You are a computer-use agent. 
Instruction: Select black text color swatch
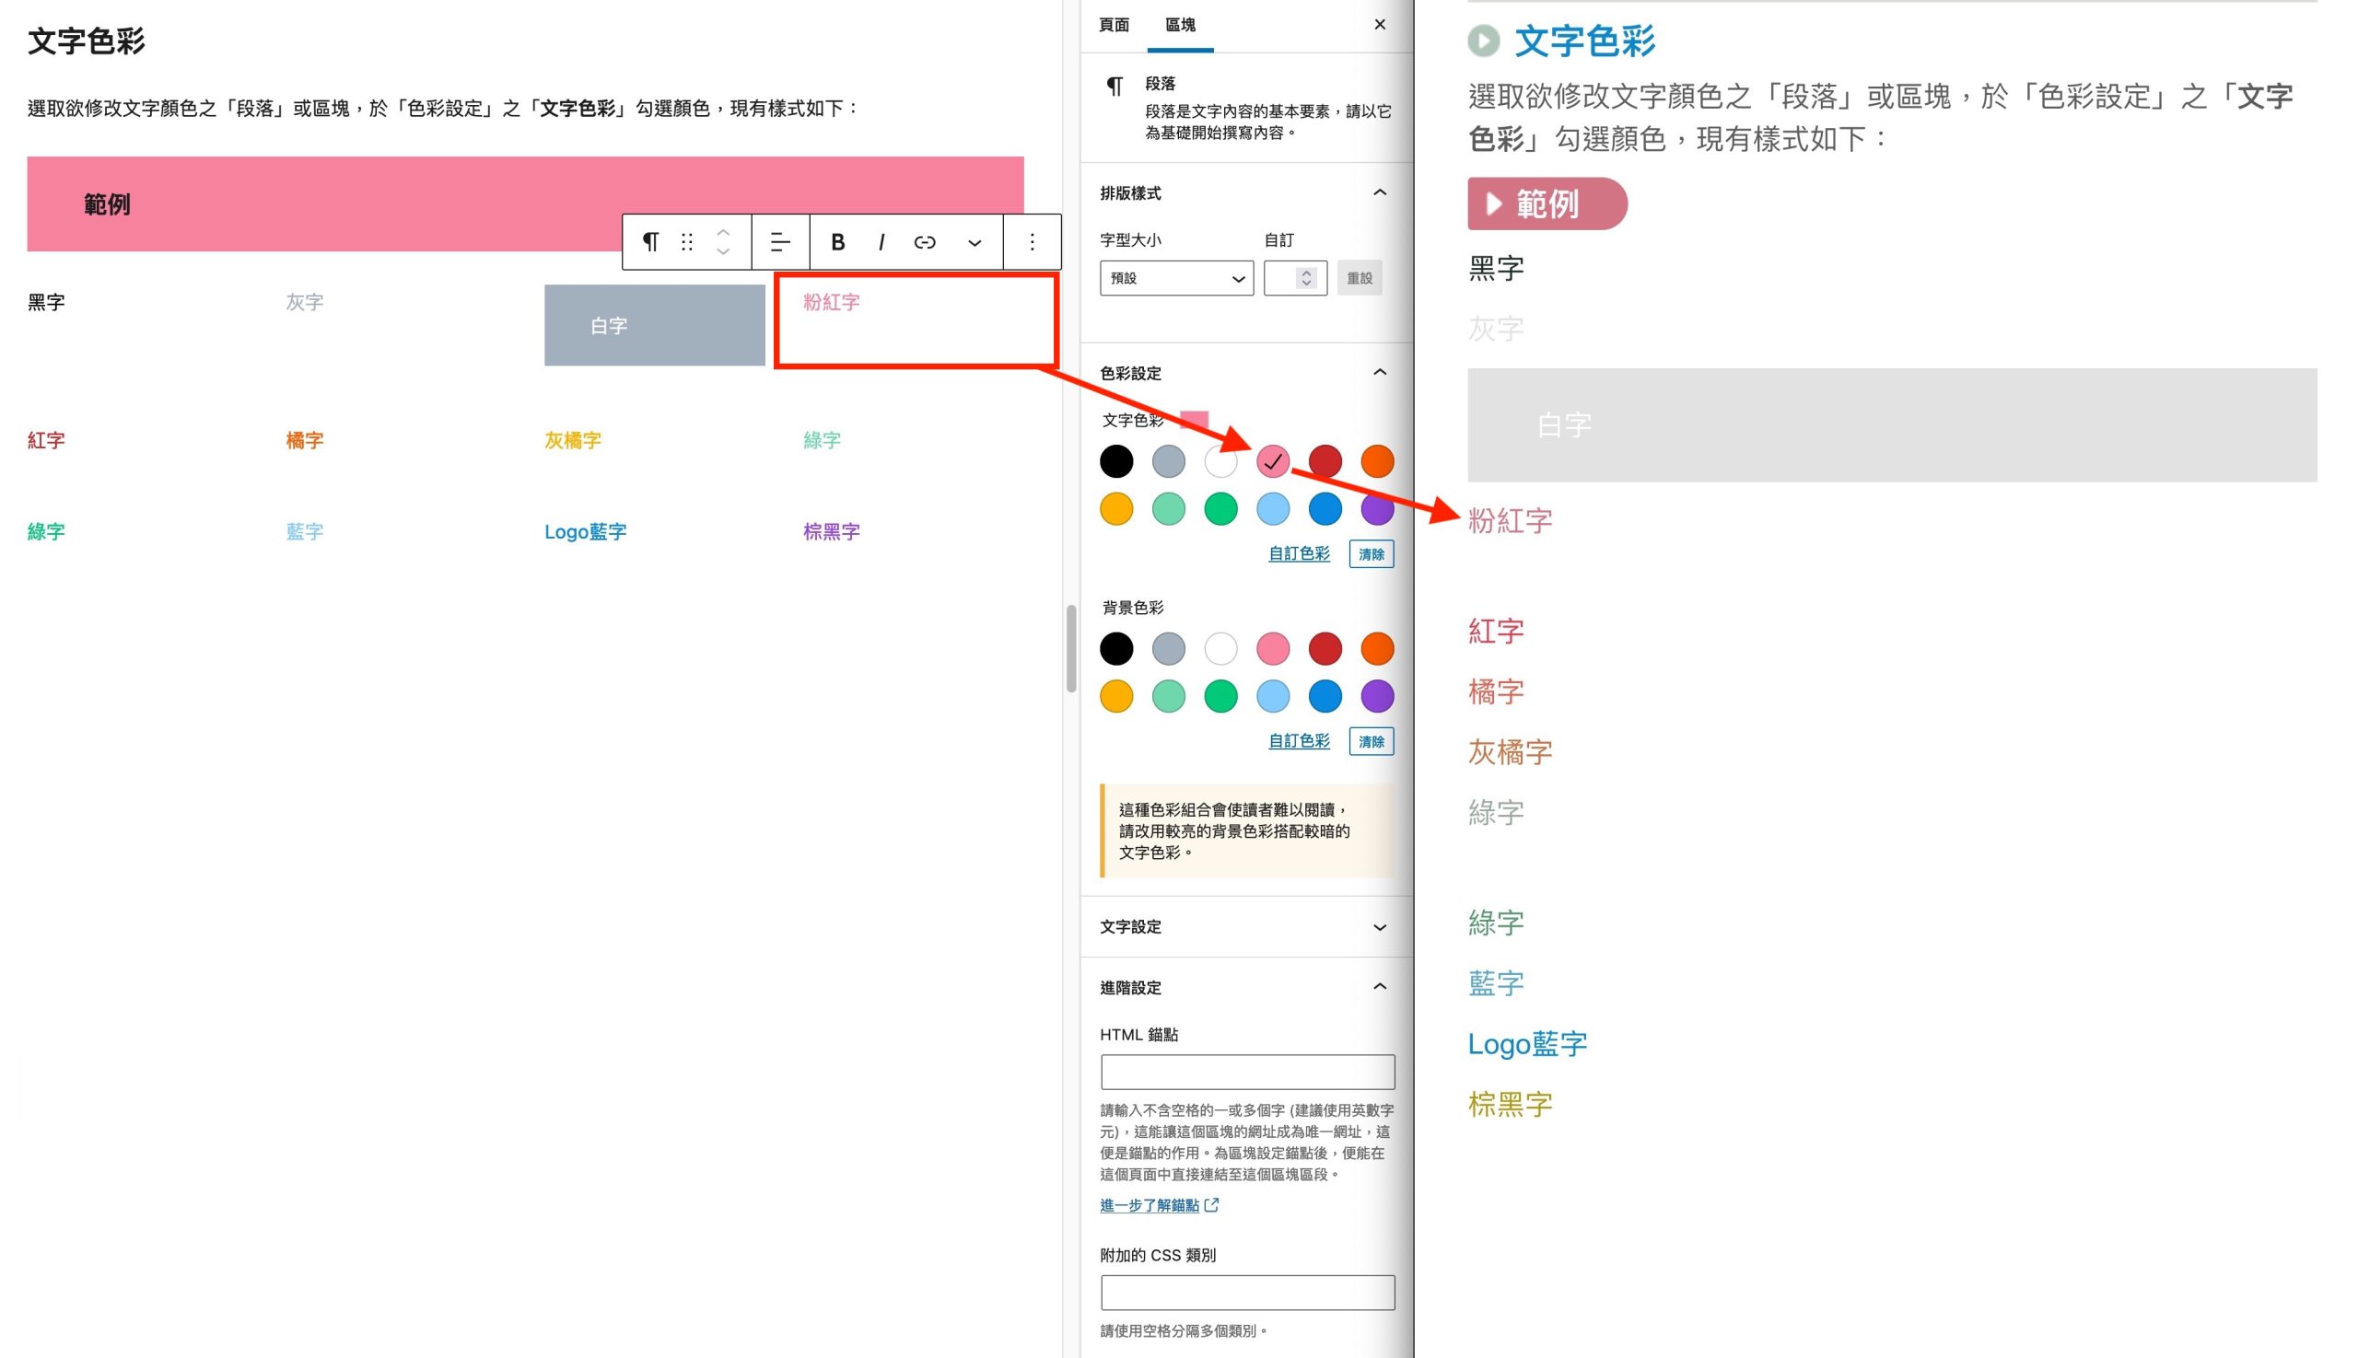coord(1116,460)
